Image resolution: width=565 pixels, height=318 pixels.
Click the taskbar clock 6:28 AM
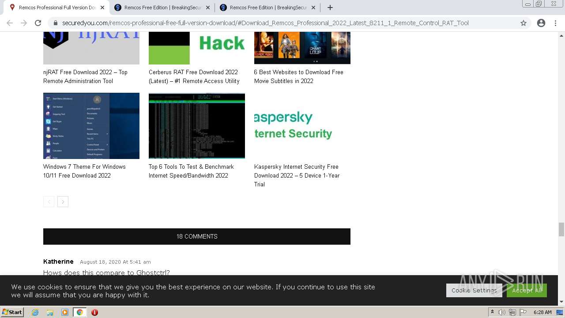[542, 312]
